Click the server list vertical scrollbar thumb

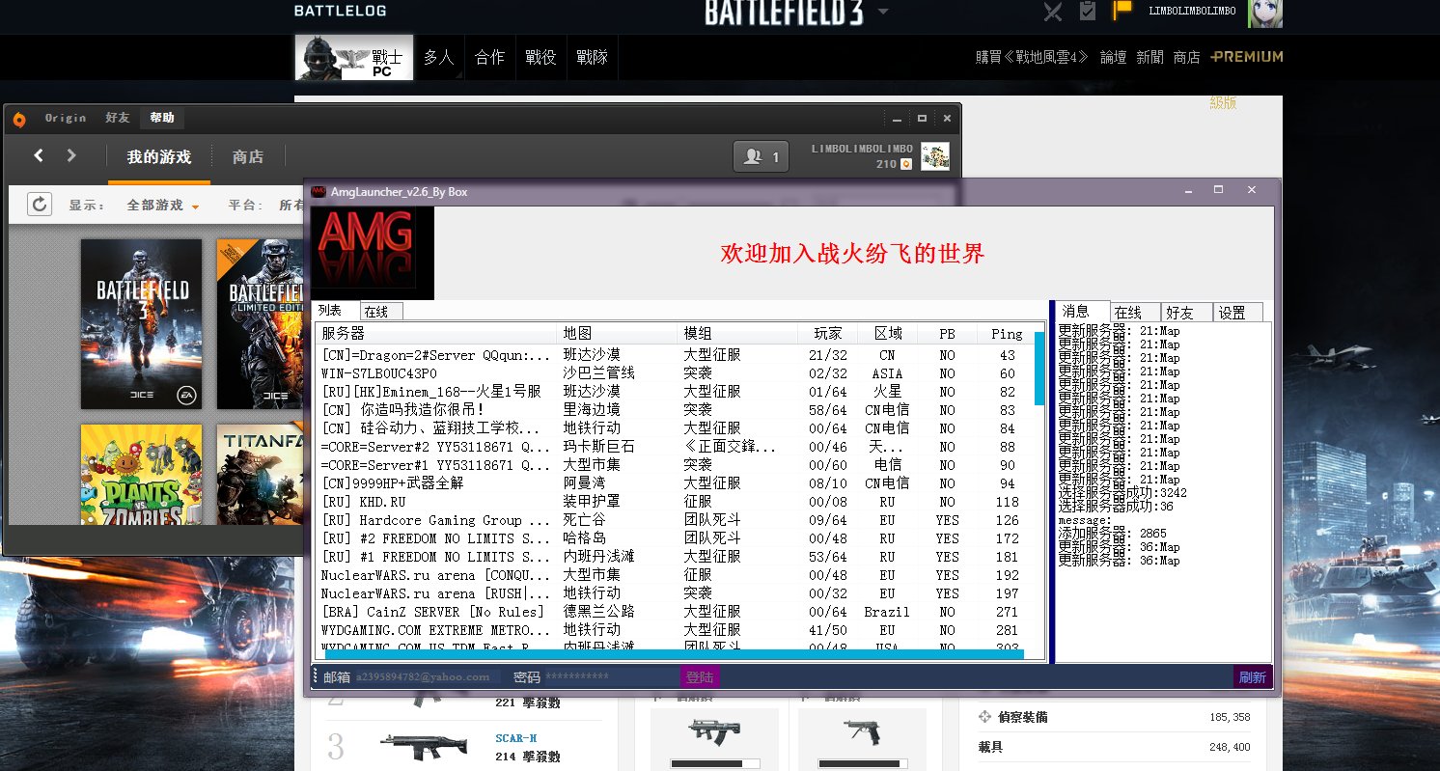tap(1039, 369)
